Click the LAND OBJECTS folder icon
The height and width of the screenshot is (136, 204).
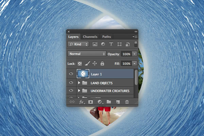[85, 83]
